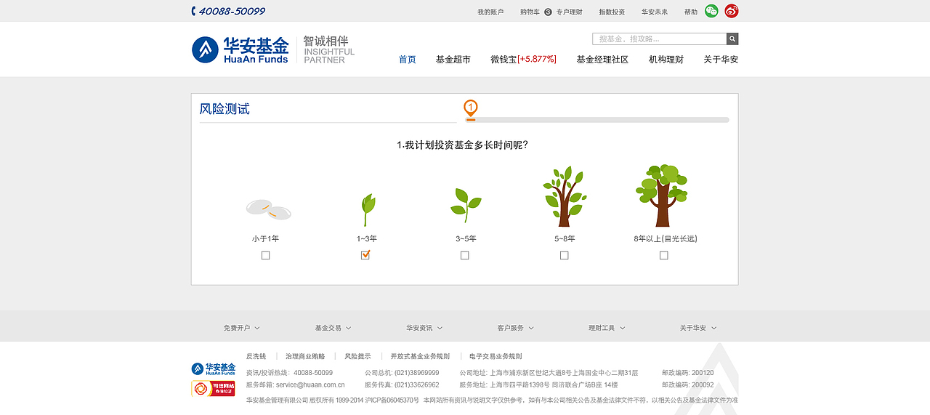Expand the 理财工具 footer menu
The image size is (930, 415).
(607, 328)
